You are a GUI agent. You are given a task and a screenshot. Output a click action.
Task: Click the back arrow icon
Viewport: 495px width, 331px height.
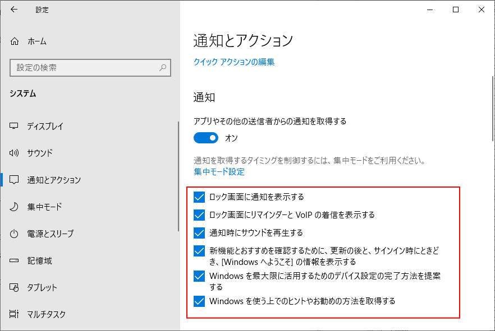pyautogui.click(x=14, y=10)
